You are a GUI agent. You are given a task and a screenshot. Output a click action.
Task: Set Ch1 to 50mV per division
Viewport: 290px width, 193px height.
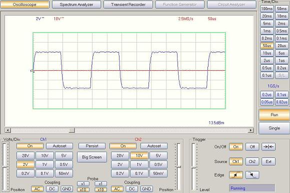(64, 173)
